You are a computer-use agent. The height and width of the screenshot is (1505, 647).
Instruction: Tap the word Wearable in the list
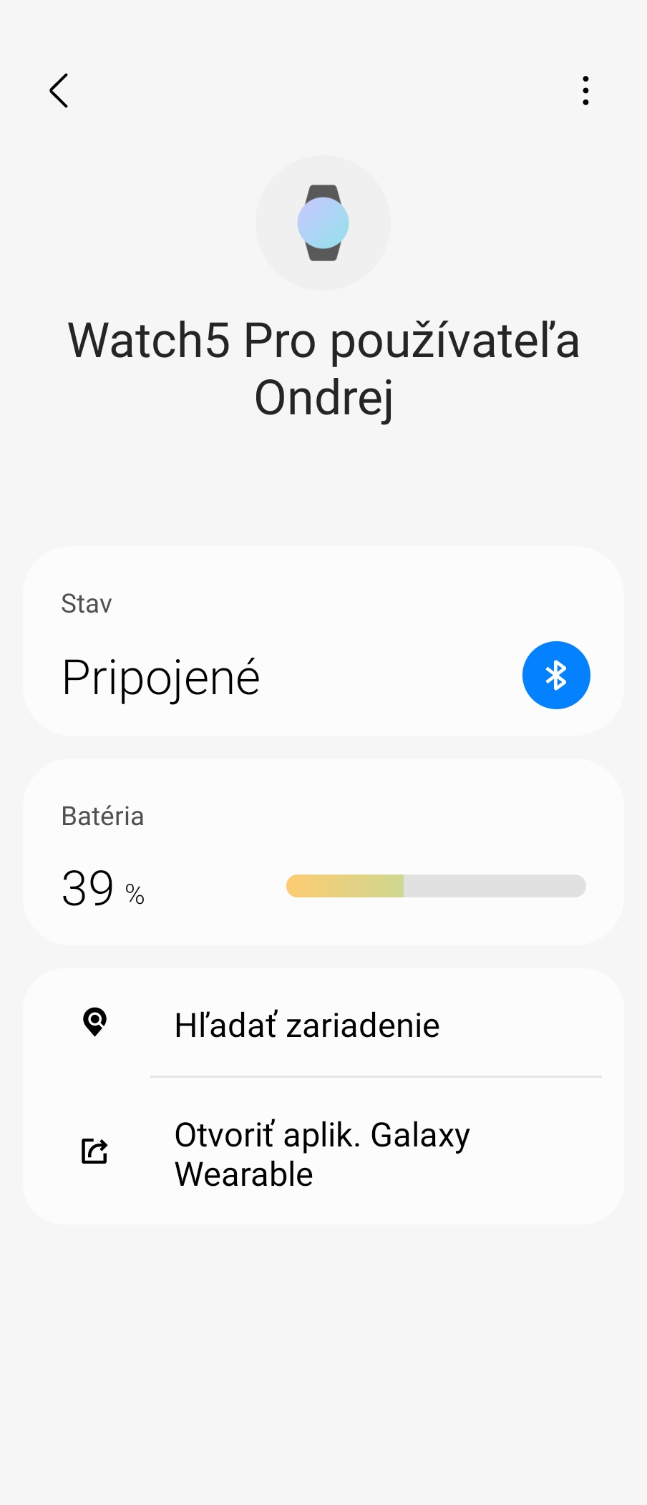pyautogui.click(x=244, y=1174)
